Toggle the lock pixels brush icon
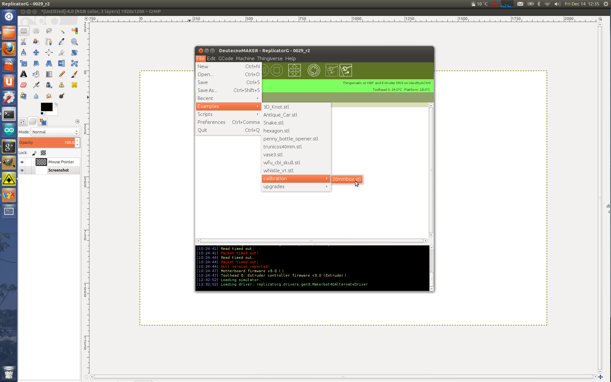The height and width of the screenshot is (382, 611). point(34,153)
